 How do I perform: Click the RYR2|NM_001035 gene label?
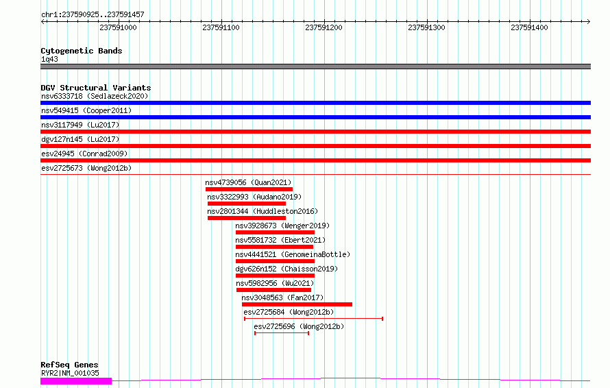(x=70, y=373)
